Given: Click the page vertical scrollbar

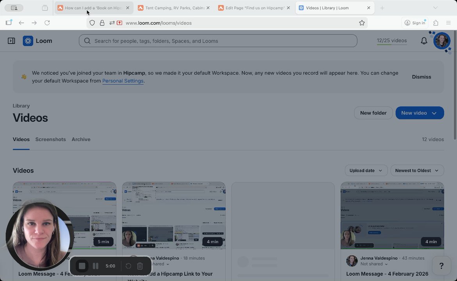Looking at the screenshot, I should coord(455,86).
